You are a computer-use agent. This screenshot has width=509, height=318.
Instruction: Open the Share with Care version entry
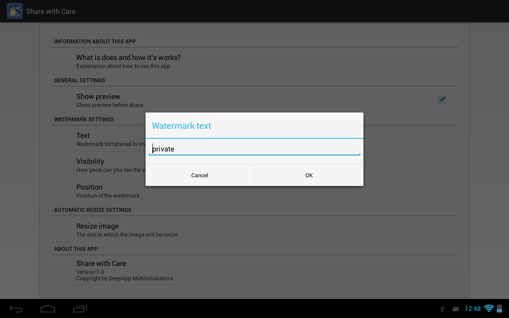(x=254, y=270)
